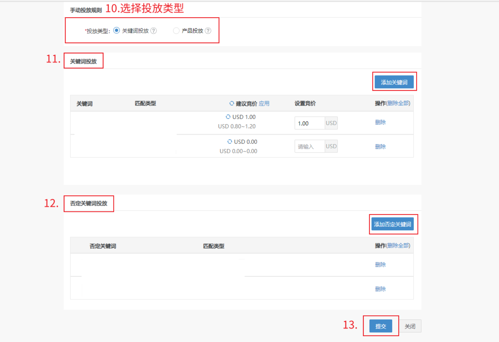This screenshot has width=499, height=342.
Task: Click the 添加关键词 button
Action: (x=394, y=82)
